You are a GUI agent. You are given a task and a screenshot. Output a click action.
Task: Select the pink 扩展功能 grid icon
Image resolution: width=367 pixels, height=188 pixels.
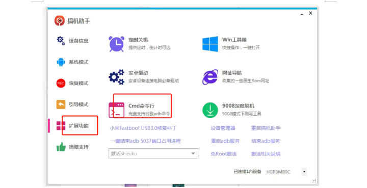tap(61, 125)
